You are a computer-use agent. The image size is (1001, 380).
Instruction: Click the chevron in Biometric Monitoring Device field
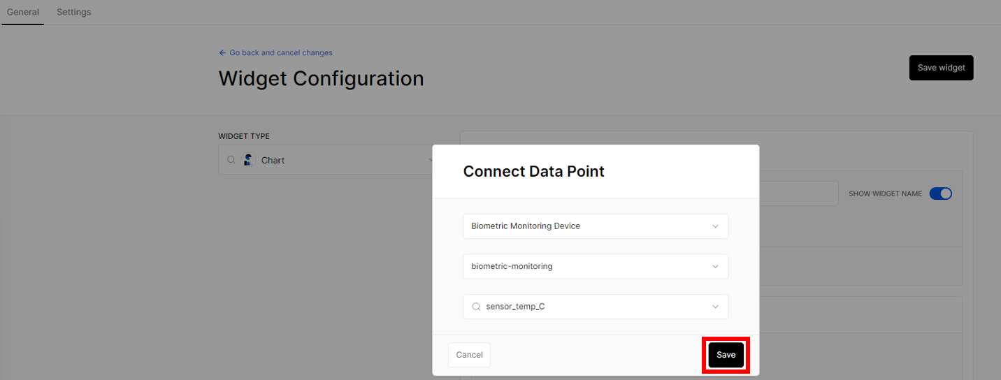pos(715,226)
